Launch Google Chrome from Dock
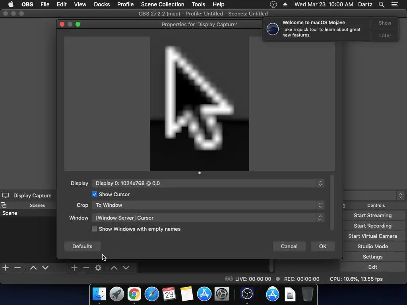The height and width of the screenshot is (305, 407). (134, 294)
